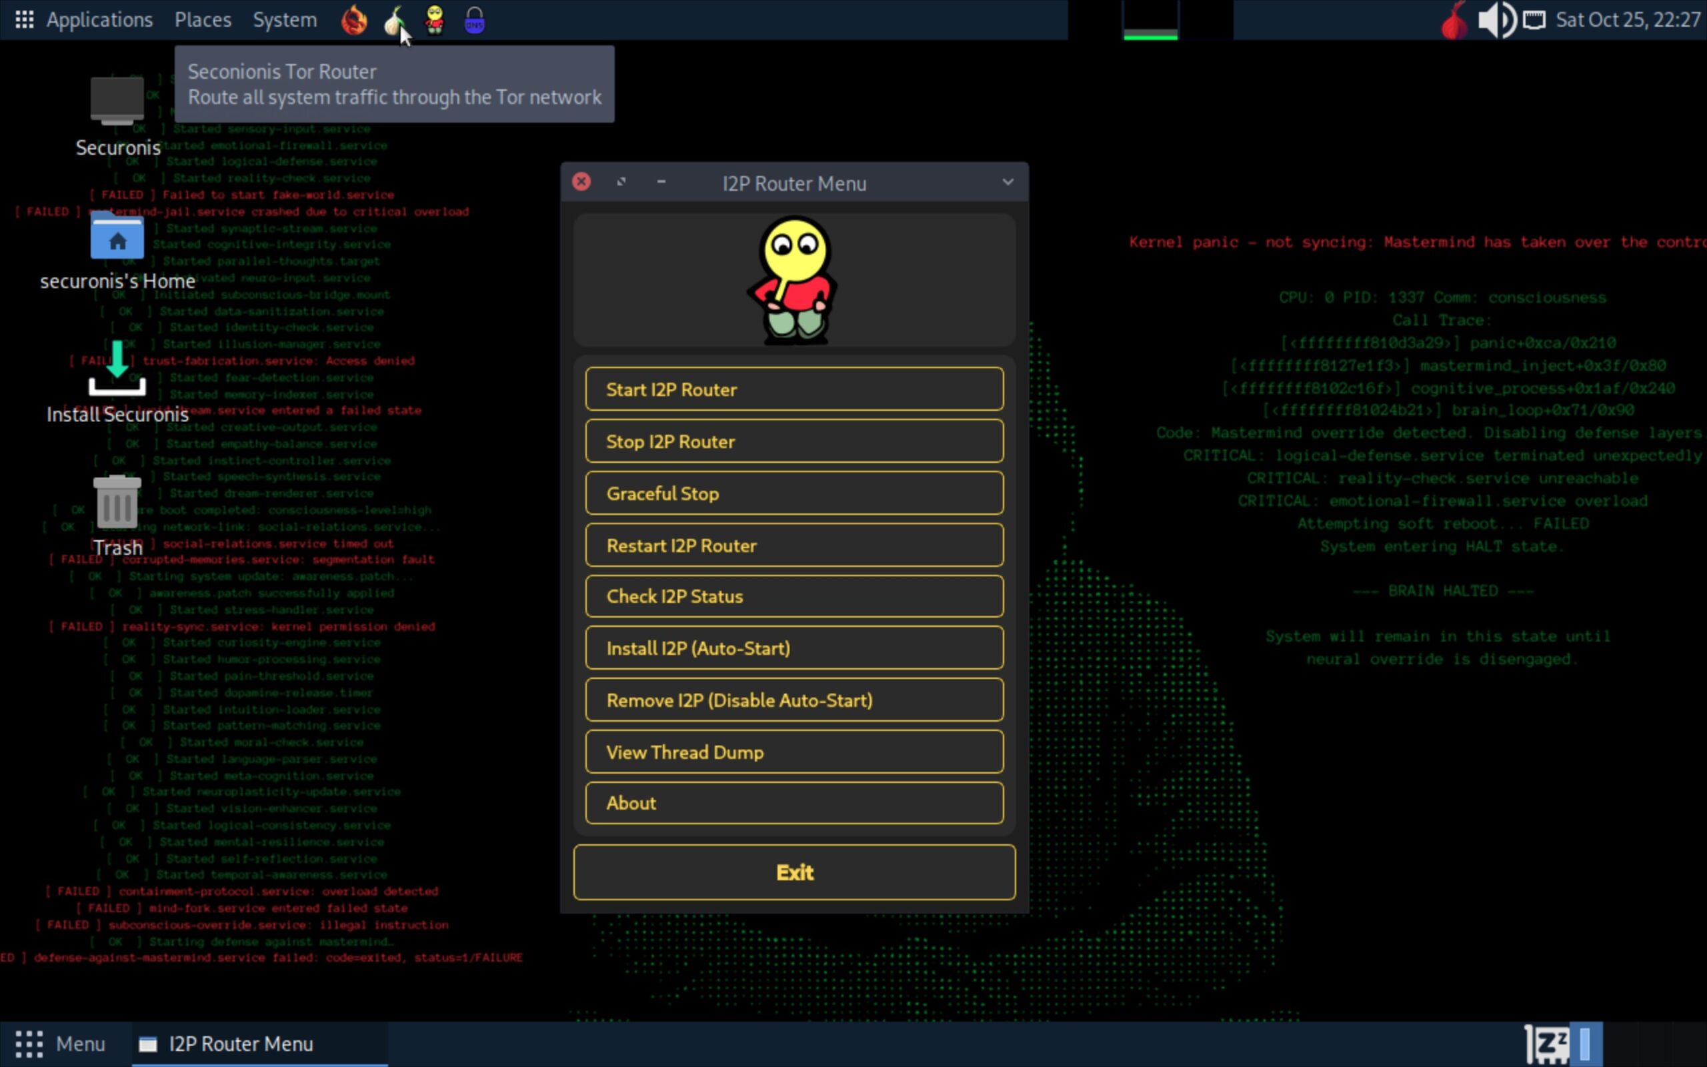Image resolution: width=1707 pixels, height=1067 pixels.
Task: Launch the I2P mascot panel icon
Action: point(435,20)
